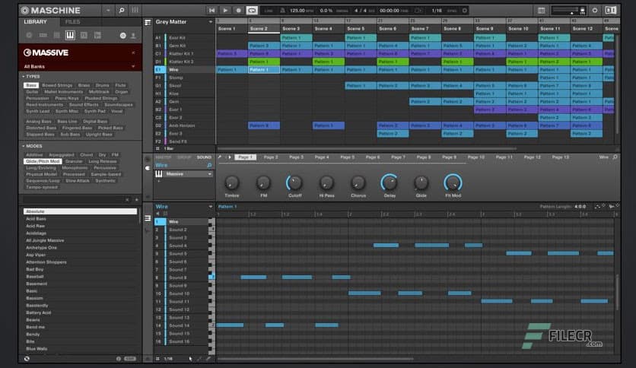Click the Delay knob

tap(390, 183)
